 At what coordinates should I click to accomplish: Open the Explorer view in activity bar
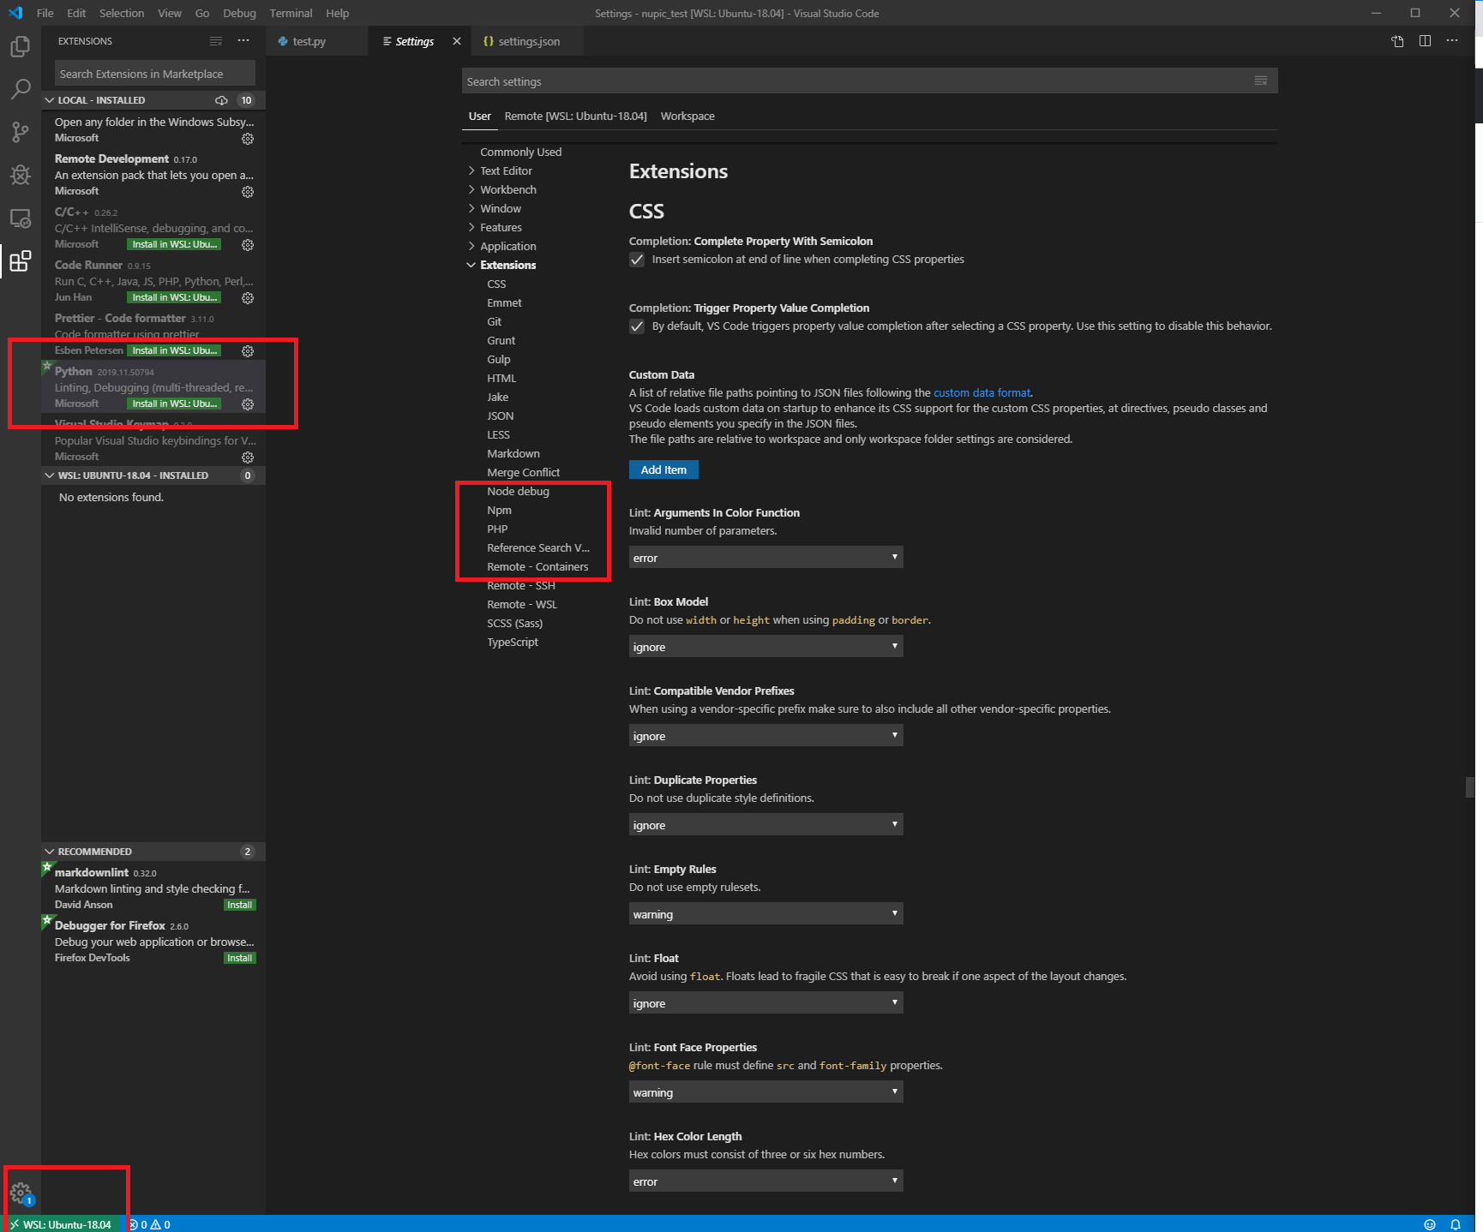[x=21, y=46]
